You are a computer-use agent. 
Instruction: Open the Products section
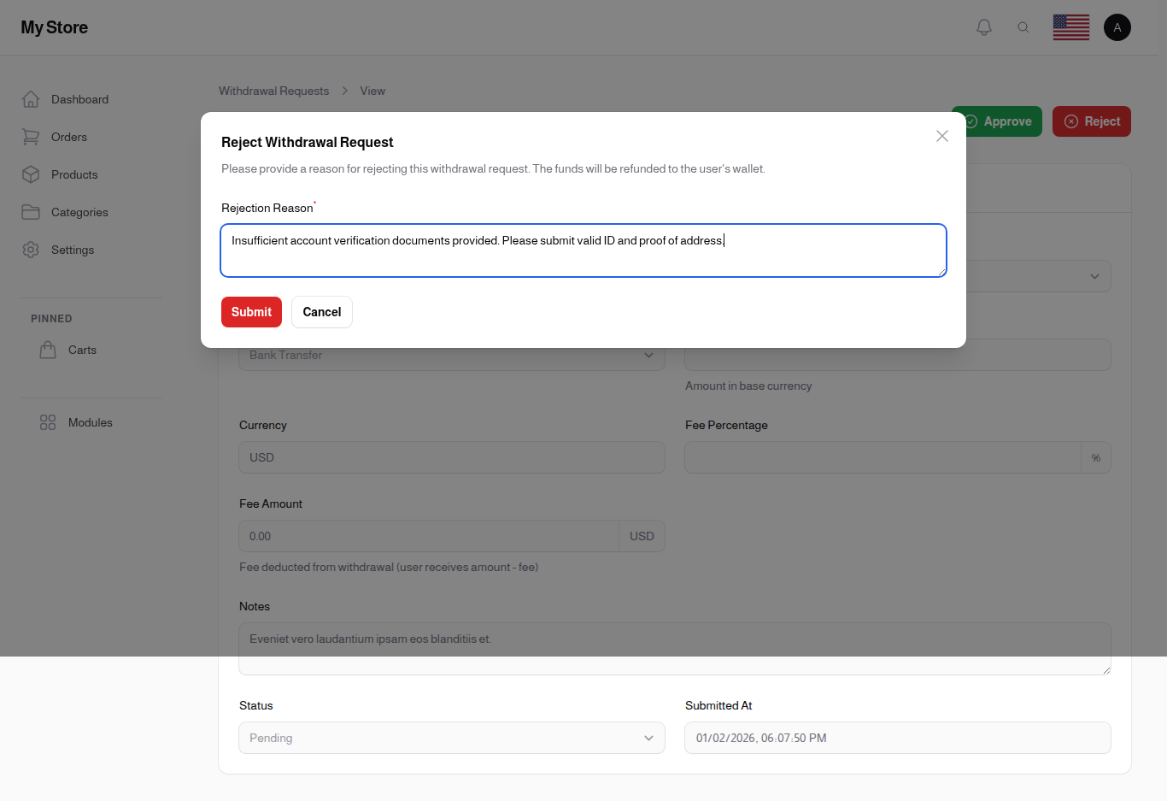coord(75,174)
